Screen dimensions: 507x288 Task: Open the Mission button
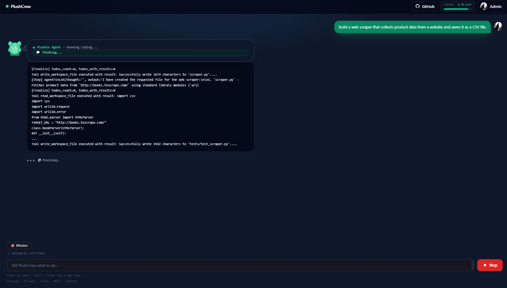(19, 245)
